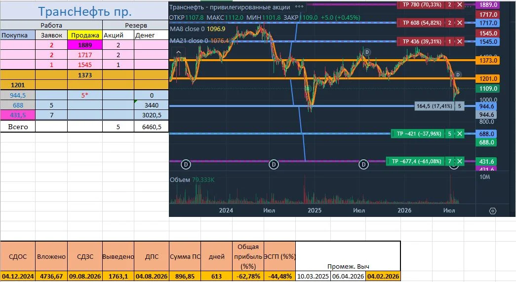
Task: Select the 1201 cell in the orange row
Action: coord(18,85)
